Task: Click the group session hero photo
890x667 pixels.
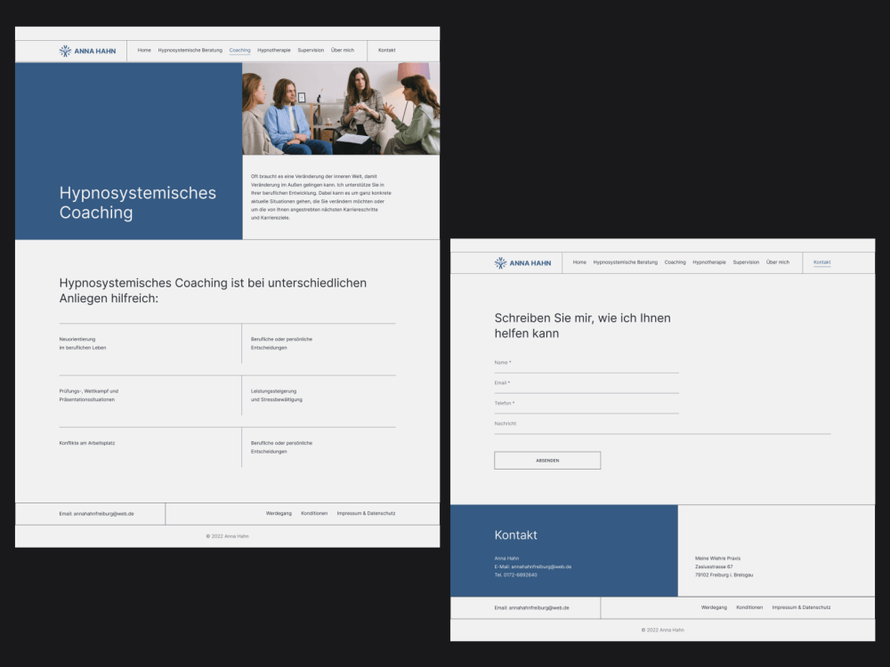Action: [x=341, y=108]
